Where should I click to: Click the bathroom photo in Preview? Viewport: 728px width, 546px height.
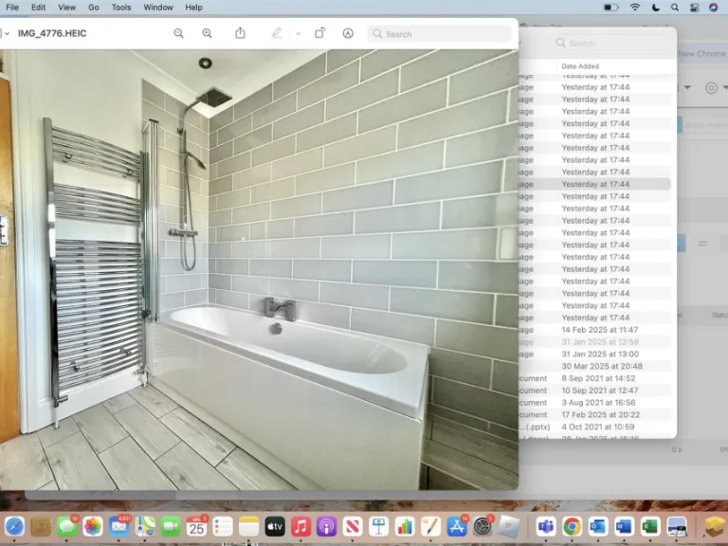coord(259,269)
